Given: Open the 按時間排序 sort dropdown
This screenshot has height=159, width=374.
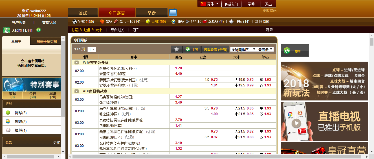Looking at the screenshot, I should coord(243,49).
